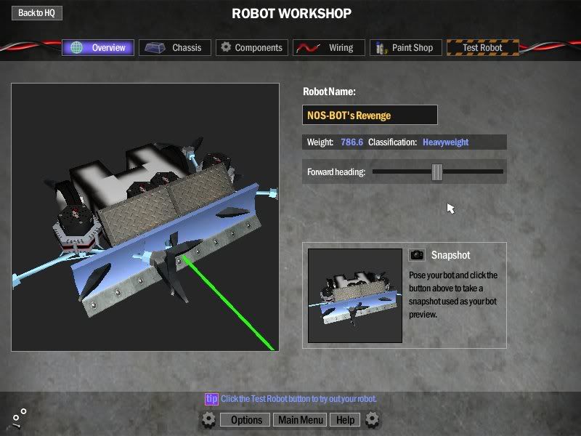Click the ROBOT WORKSHOP title

tap(292, 14)
